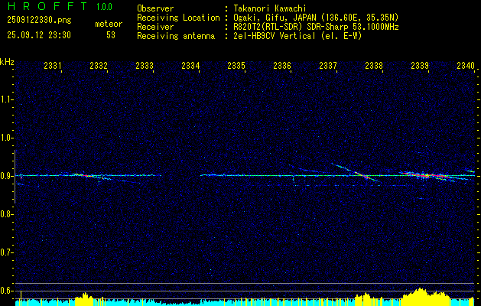Click antenna text 2el-HB9CV Vertical
481x306 pixels.
click(275, 36)
